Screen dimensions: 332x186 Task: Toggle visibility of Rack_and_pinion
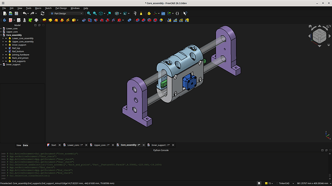[x=6, y=58]
